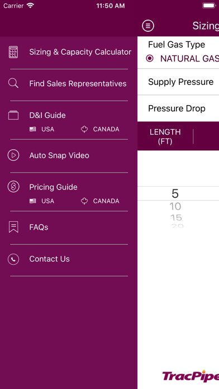Select the NATURAL GAS radio button
Screen dimensions: 219x389
coord(150,59)
